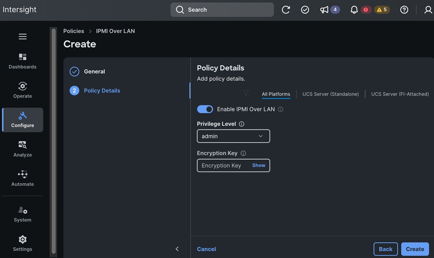Open the user profile icon
The height and width of the screenshot is (258, 434).
(428, 10)
